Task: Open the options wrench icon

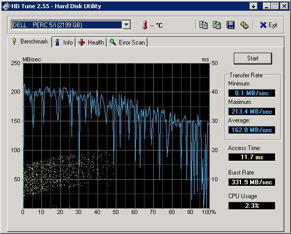Action: (x=244, y=25)
